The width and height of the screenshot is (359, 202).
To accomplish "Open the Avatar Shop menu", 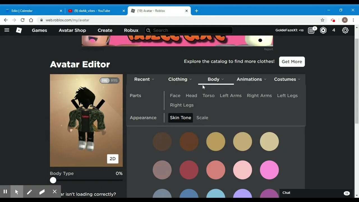I will (72, 30).
